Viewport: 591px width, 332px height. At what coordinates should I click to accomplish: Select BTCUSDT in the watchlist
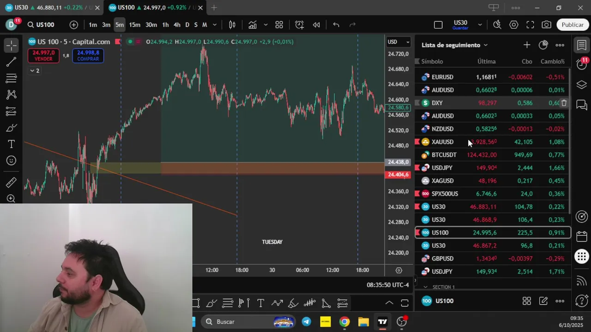coord(493,155)
